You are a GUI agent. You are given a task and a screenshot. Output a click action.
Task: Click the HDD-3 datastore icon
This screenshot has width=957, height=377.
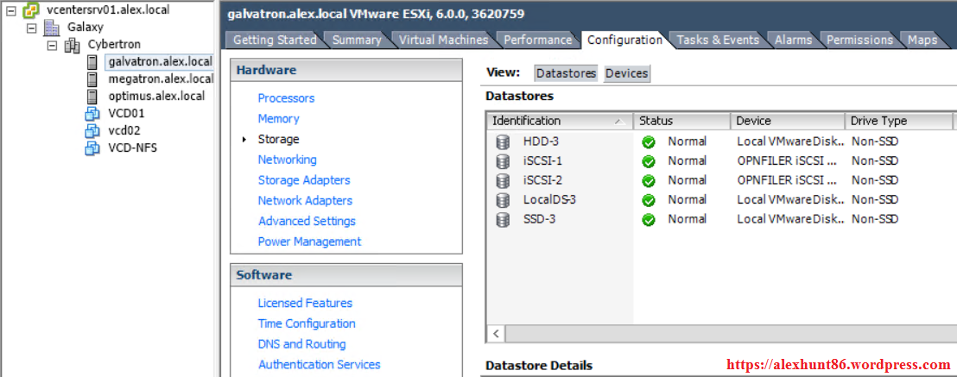click(x=503, y=142)
